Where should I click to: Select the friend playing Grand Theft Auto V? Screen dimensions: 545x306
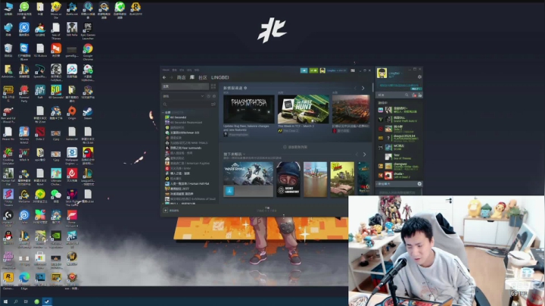399,119
